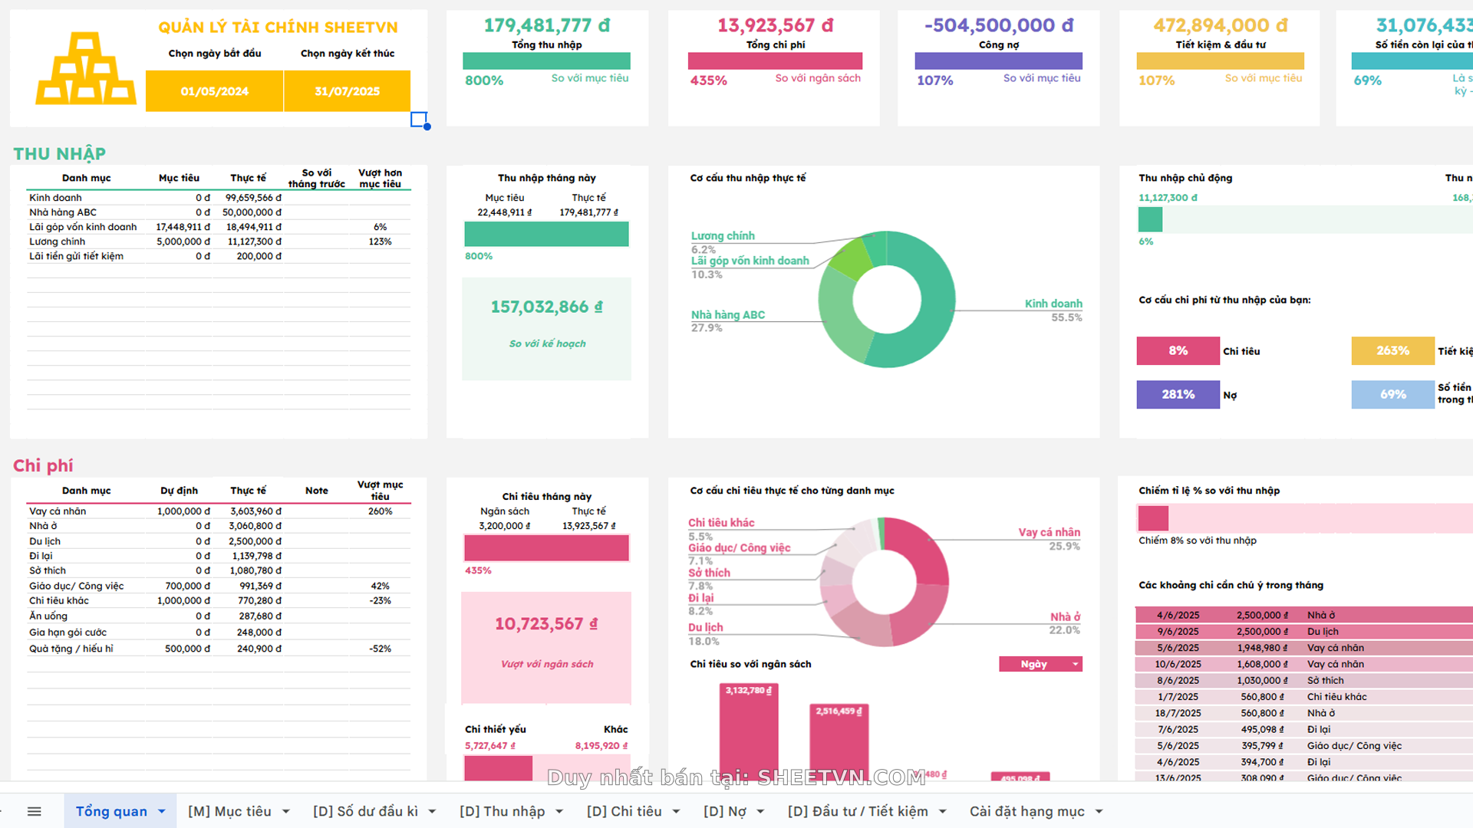Switch to the "[D] Thu nhập" sheet tab
Viewport: 1473px width, 828px height.
[503, 810]
